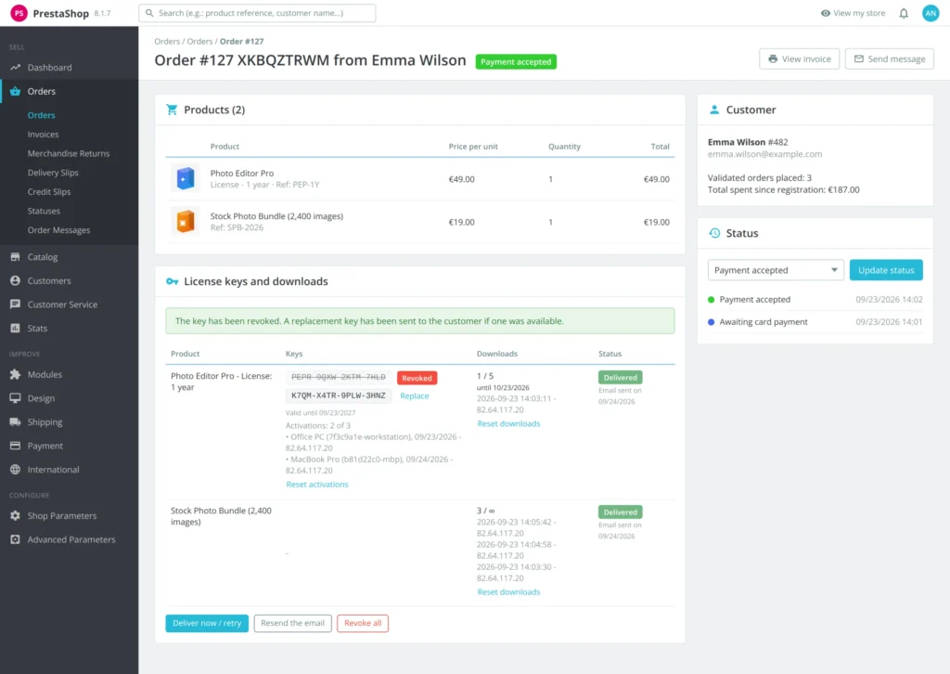Click Emma Wilson customer name link
Screen dimensions: 950x674
coord(736,142)
